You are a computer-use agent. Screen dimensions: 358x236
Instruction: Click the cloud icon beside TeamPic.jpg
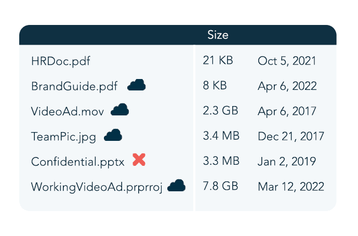point(113,136)
